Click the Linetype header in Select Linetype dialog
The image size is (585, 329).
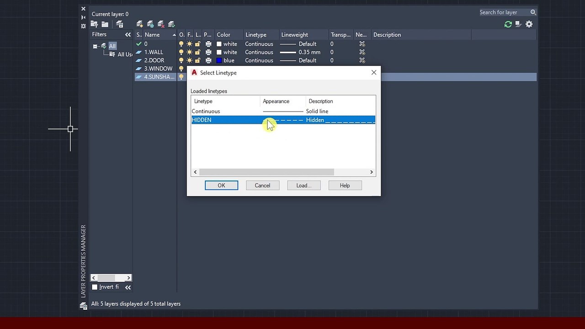point(225,101)
